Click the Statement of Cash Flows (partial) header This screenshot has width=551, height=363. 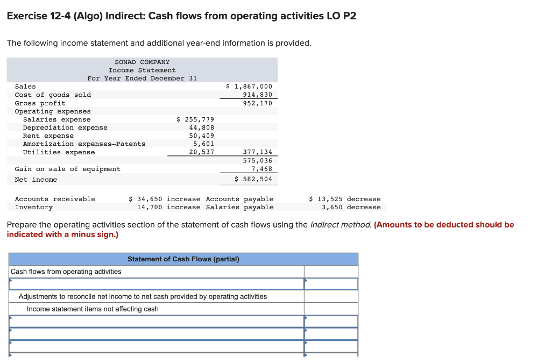pos(183,259)
